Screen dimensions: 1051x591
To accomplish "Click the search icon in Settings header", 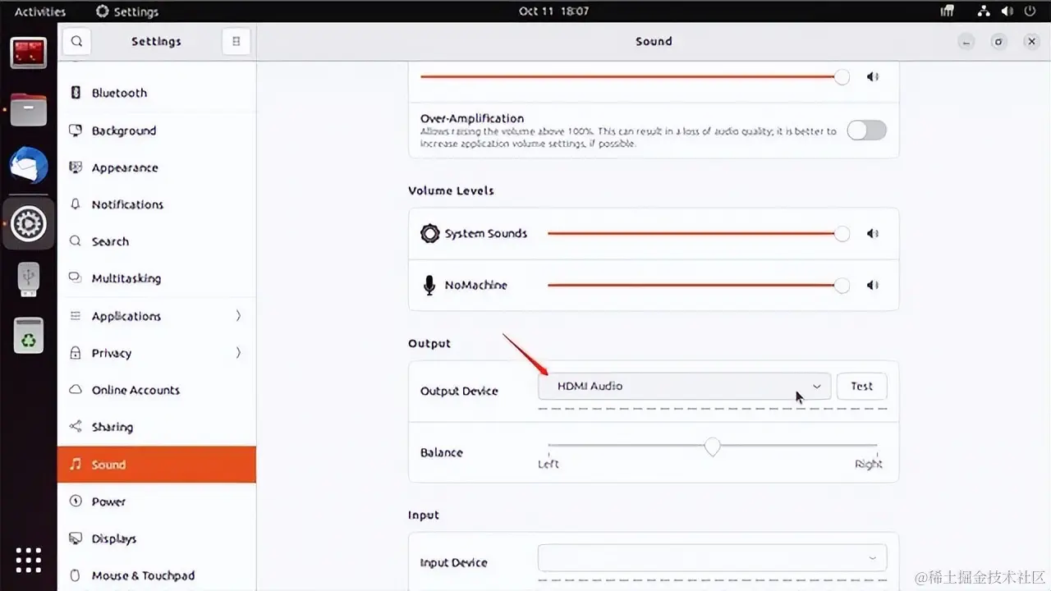I will point(76,41).
